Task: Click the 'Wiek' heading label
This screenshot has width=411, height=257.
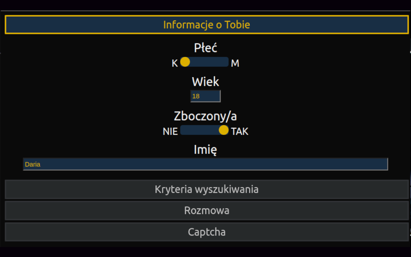Action: (205, 82)
